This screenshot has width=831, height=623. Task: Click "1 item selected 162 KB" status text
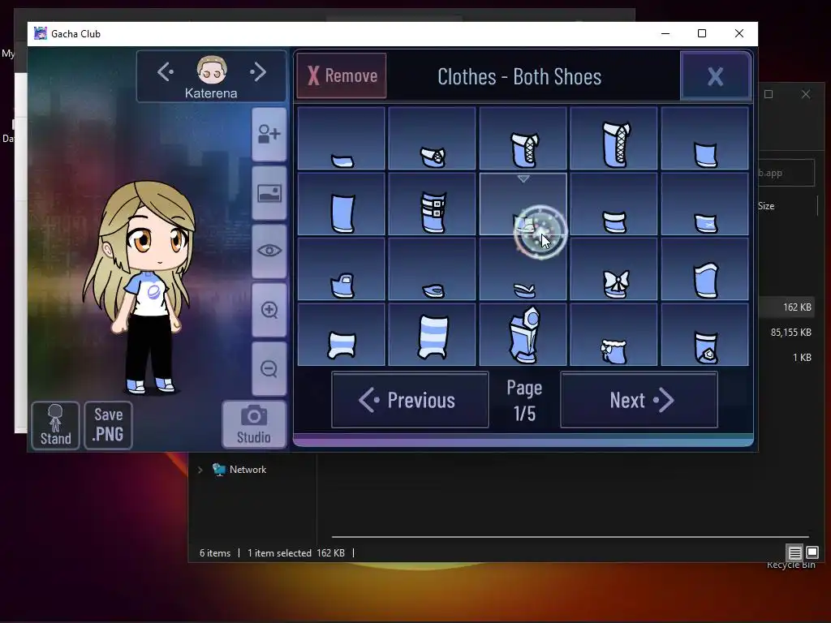(295, 553)
